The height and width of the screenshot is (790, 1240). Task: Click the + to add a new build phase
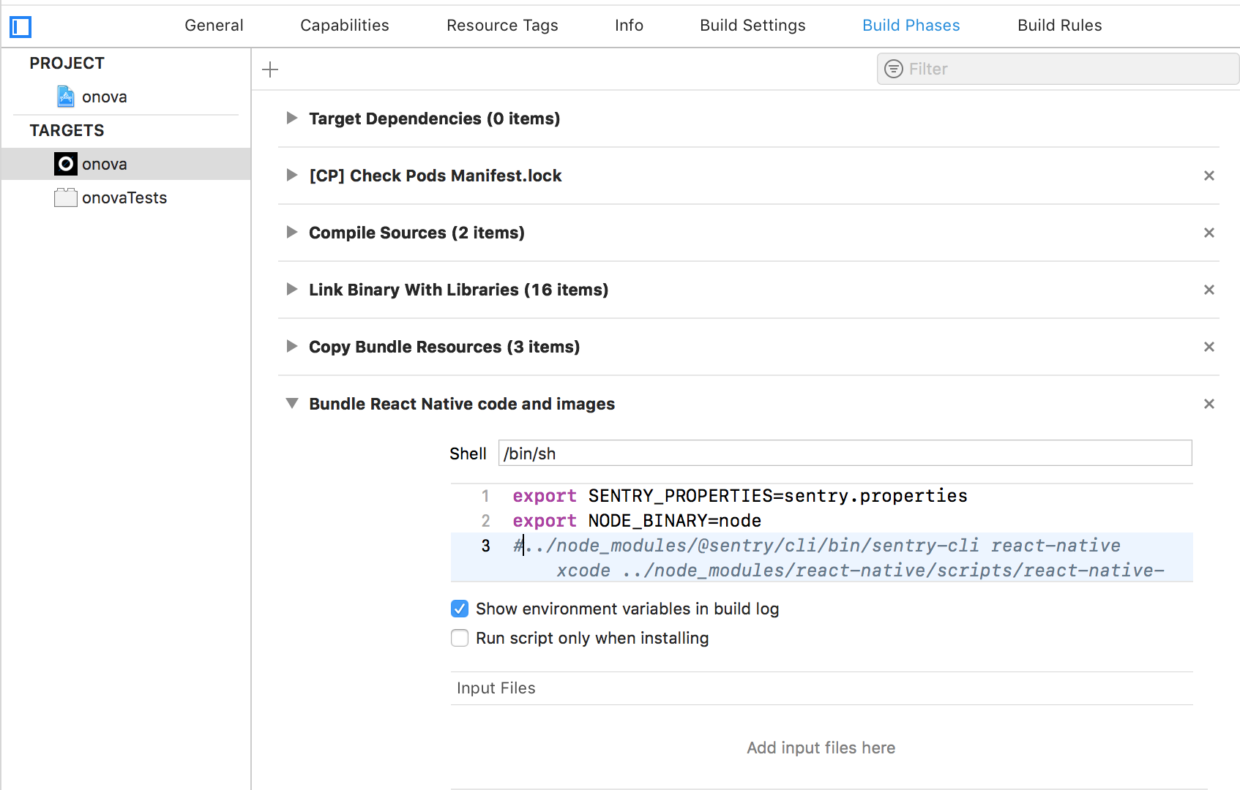pos(269,69)
